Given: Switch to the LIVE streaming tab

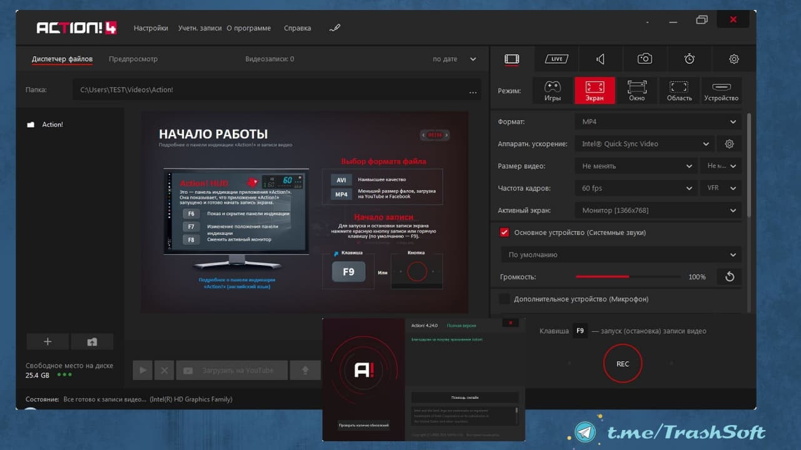Looking at the screenshot, I should pos(556,59).
